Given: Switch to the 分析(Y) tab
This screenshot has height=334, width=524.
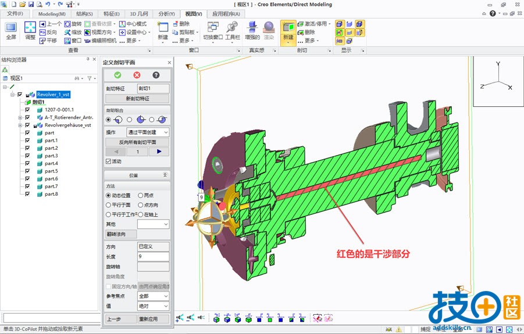Looking at the screenshot, I should click(166, 14).
